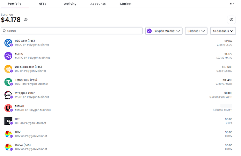Open the USD Coin (PoS) asset name
This screenshot has height=156, width=241.
coord(25,41)
